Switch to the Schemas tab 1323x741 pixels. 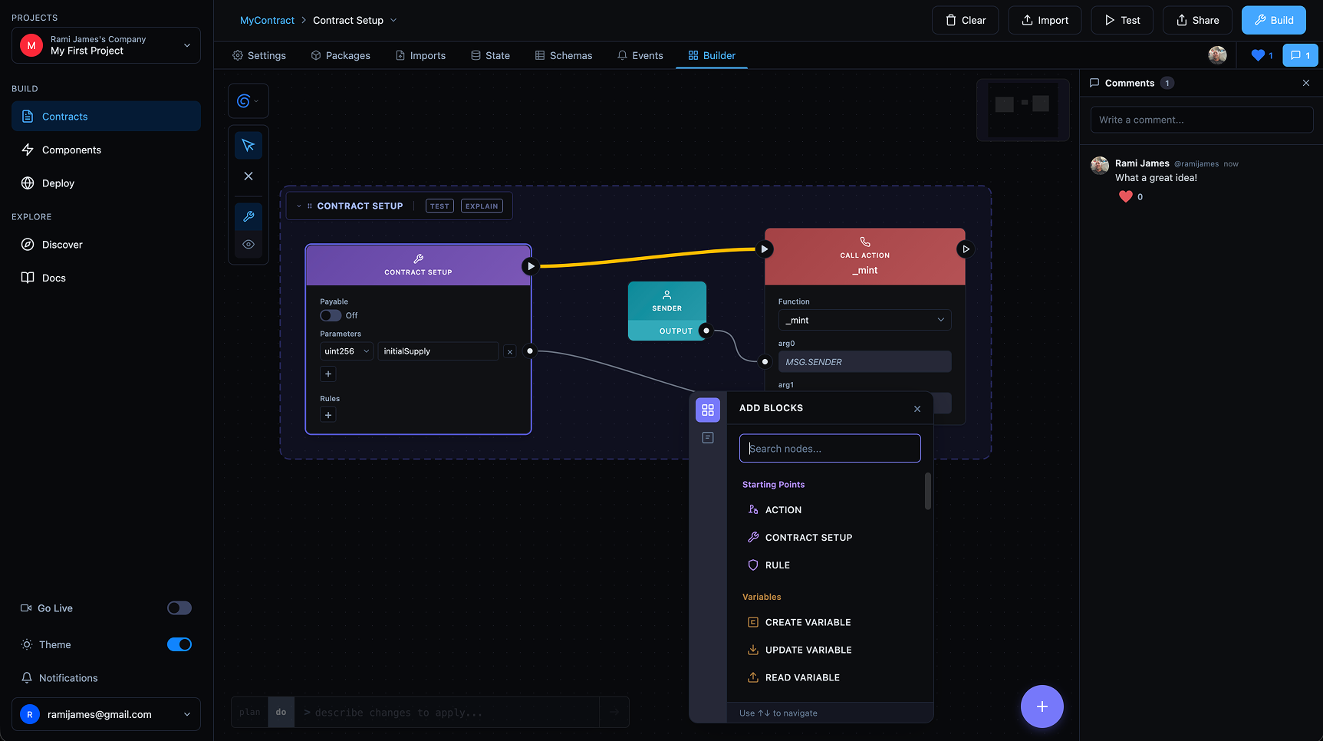[x=564, y=55]
